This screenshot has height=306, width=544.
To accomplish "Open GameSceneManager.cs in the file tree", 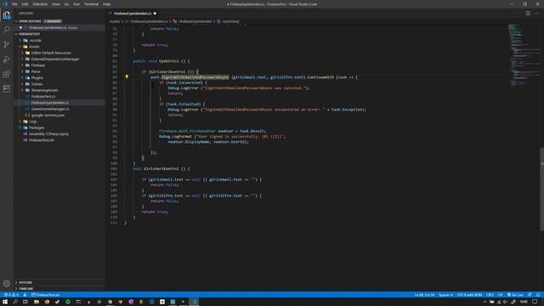I will [x=50, y=109].
